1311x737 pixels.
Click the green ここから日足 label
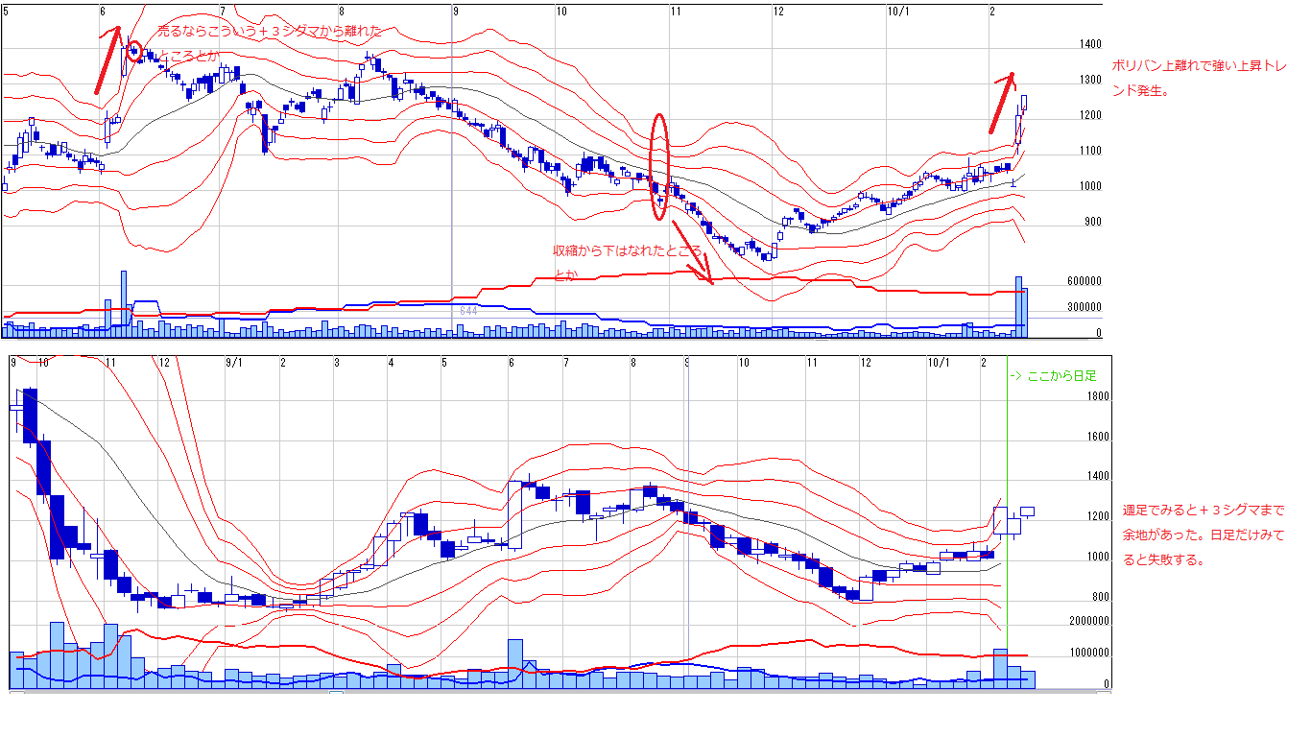(x=1053, y=376)
